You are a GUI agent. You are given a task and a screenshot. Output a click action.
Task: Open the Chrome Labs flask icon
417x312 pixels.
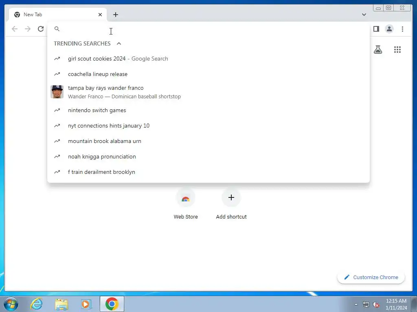377,50
